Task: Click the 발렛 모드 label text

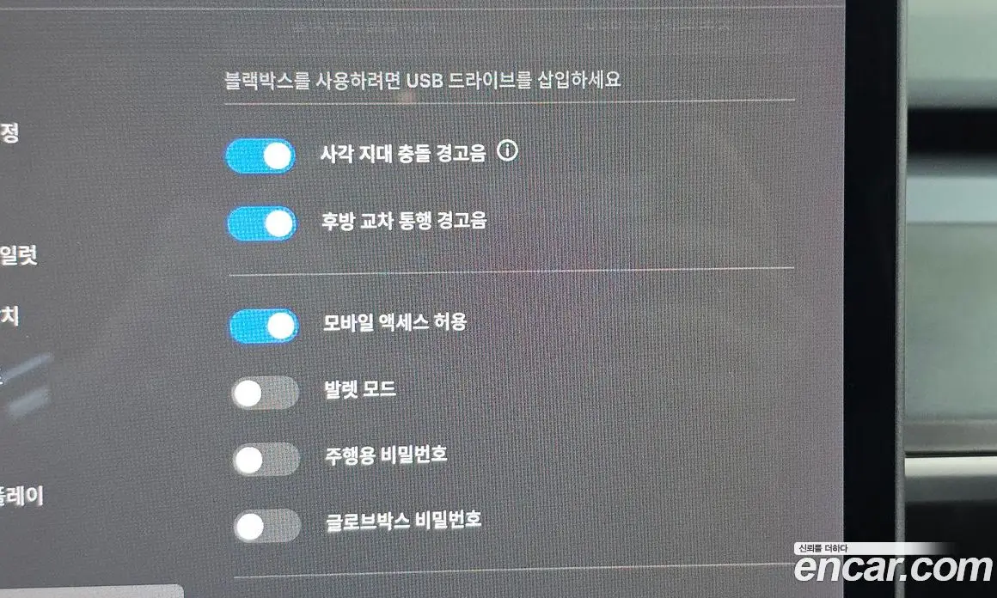Action: (x=360, y=389)
